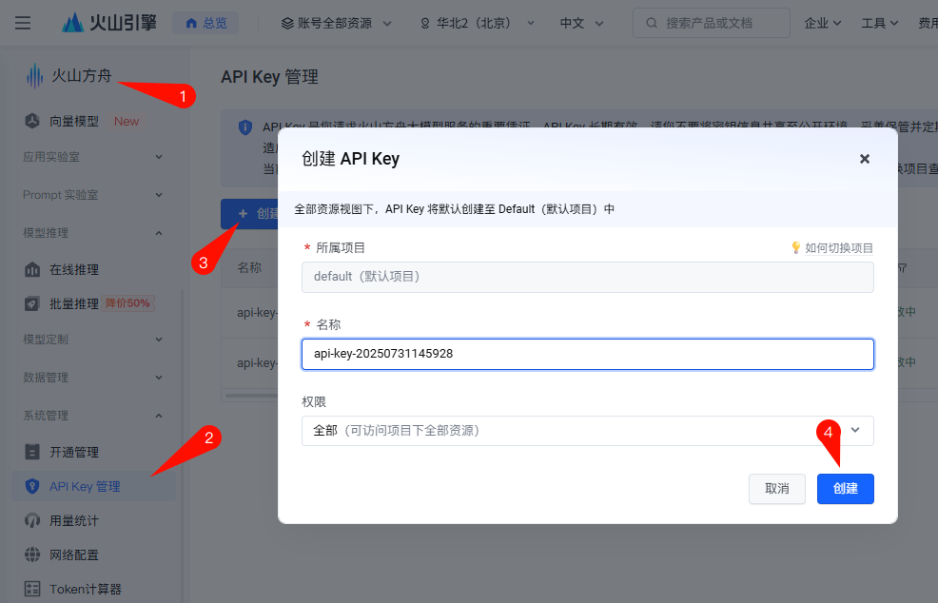Screen dimensions: 938x603
Task: Confirm with the blue 创建 button
Action: click(846, 489)
